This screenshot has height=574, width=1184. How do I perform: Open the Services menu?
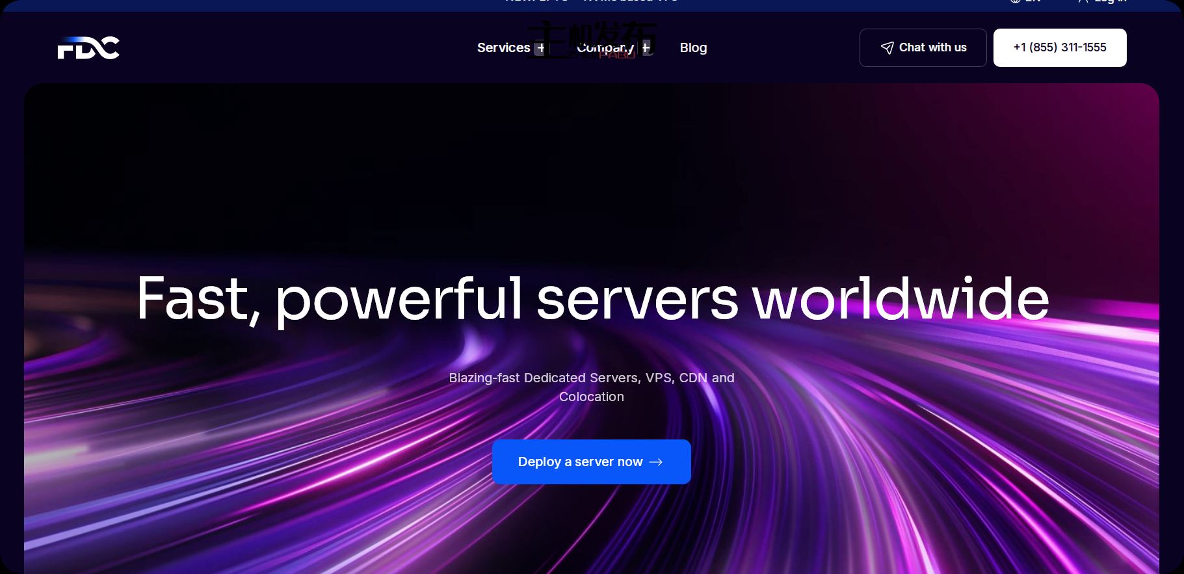tap(503, 47)
